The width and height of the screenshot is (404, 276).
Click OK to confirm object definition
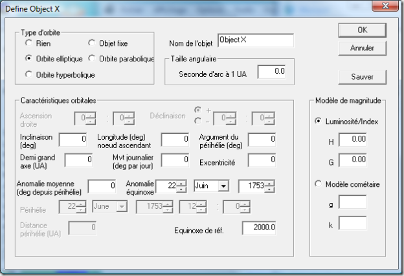363,30
